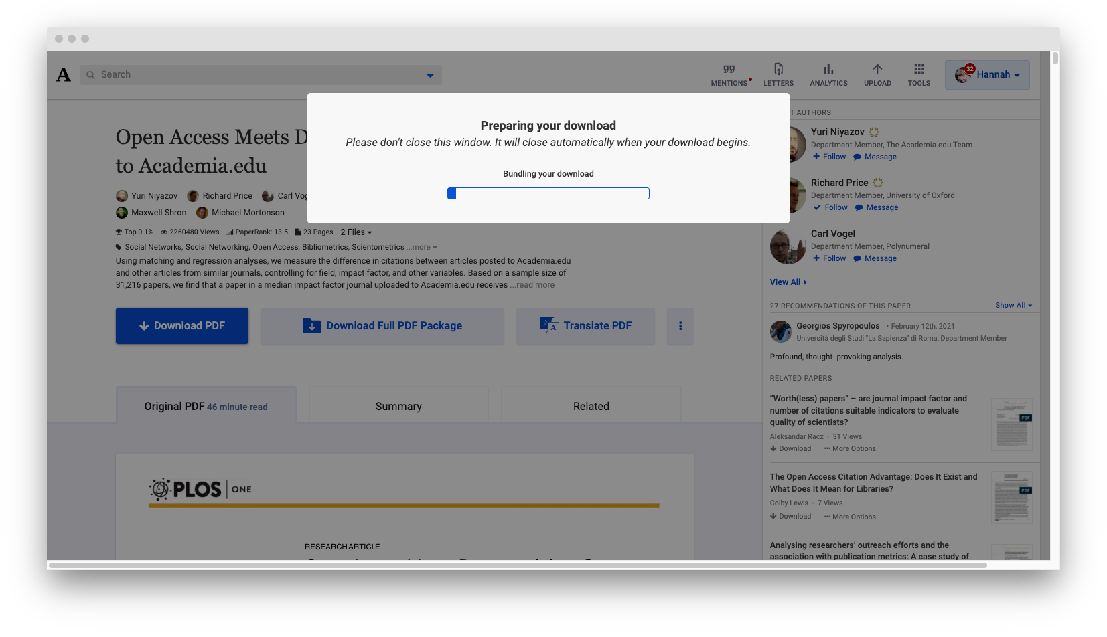This screenshot has height=637, width=1107.
Task: Click Yuri Niyazov's laurel badge
Action: coord(874,132)
